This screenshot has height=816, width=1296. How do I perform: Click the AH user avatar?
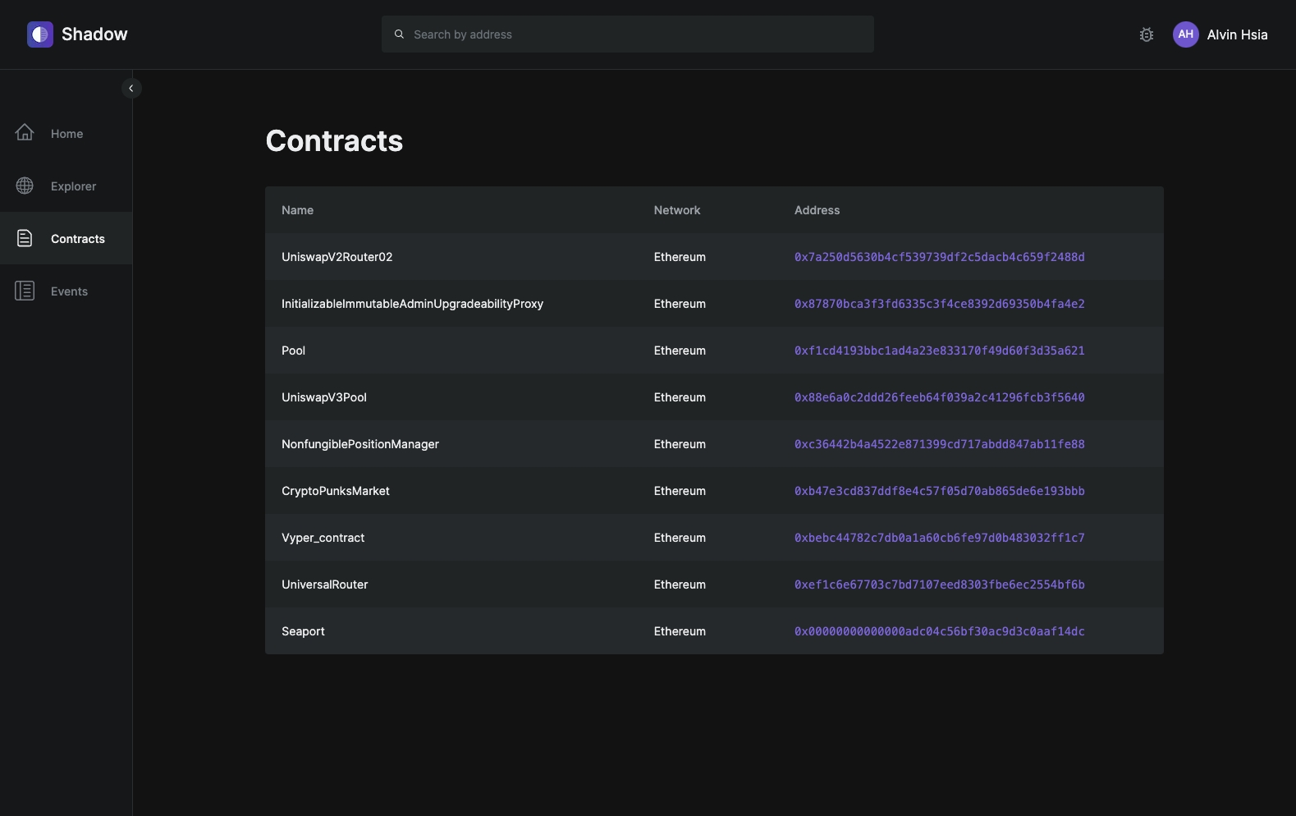1185,34
